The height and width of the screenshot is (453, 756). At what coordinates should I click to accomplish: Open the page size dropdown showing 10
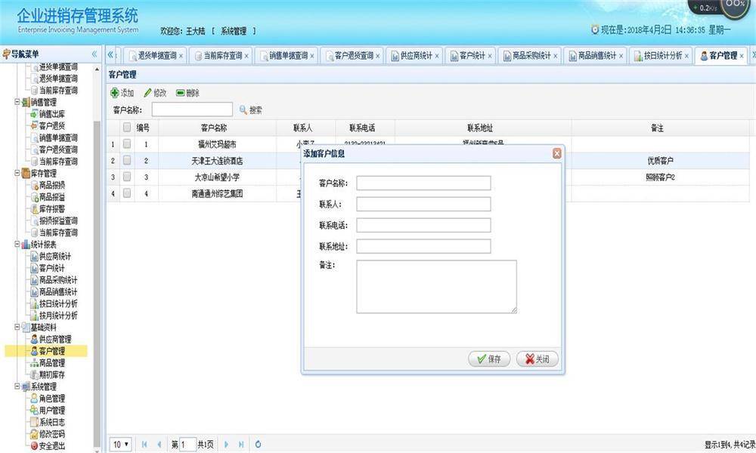point(119,445)
